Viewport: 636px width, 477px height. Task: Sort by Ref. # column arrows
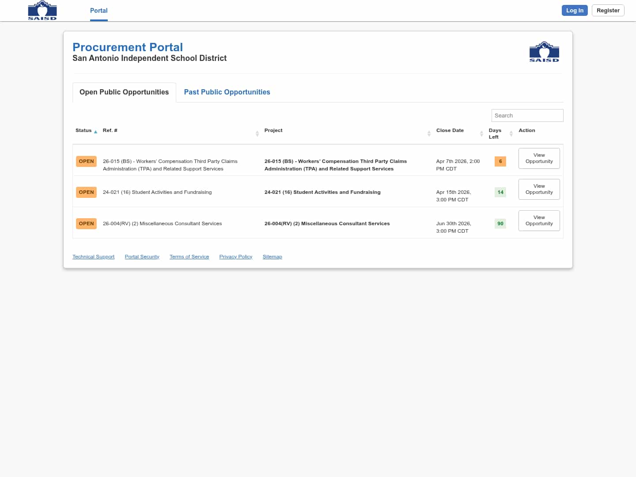[x=257, y=133]
